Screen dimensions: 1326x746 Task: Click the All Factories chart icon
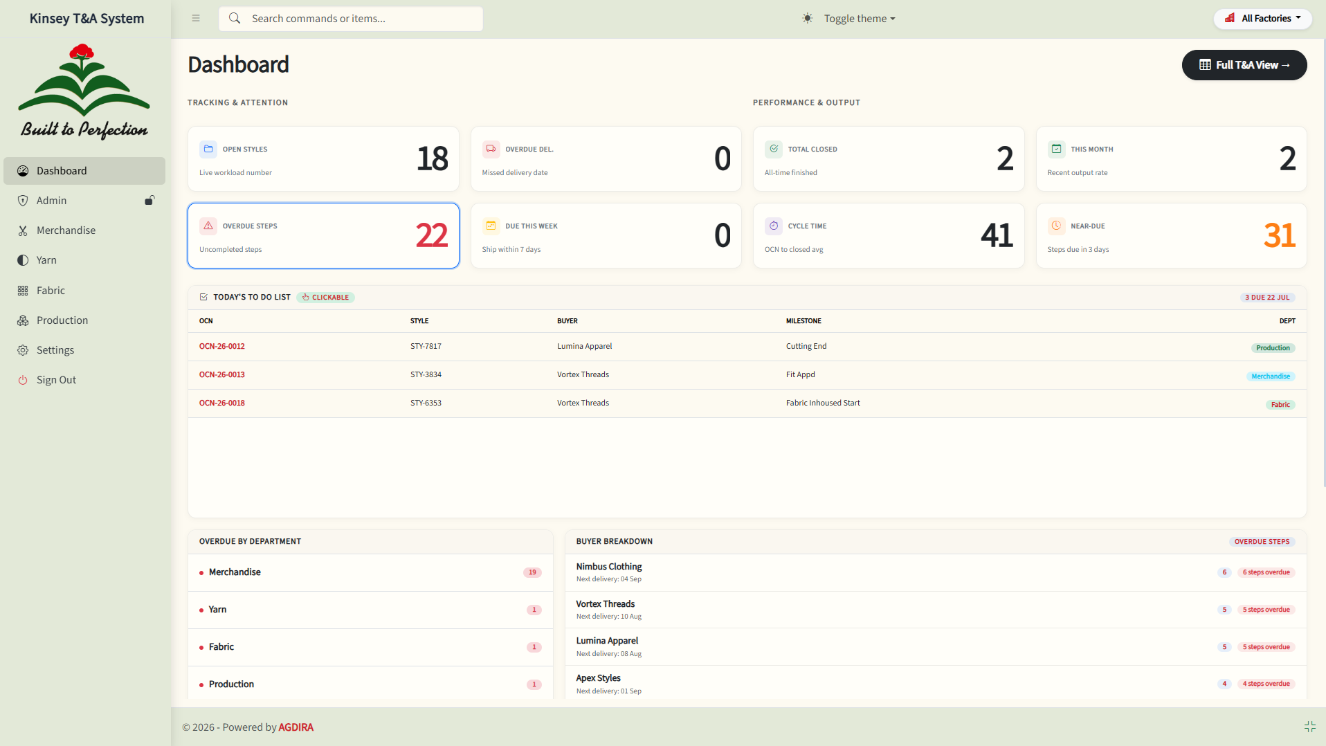1230,18
